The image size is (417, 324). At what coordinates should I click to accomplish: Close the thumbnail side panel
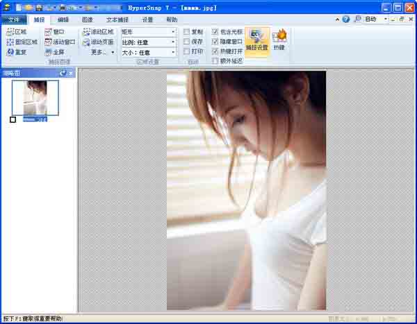(x=71, y=74)
